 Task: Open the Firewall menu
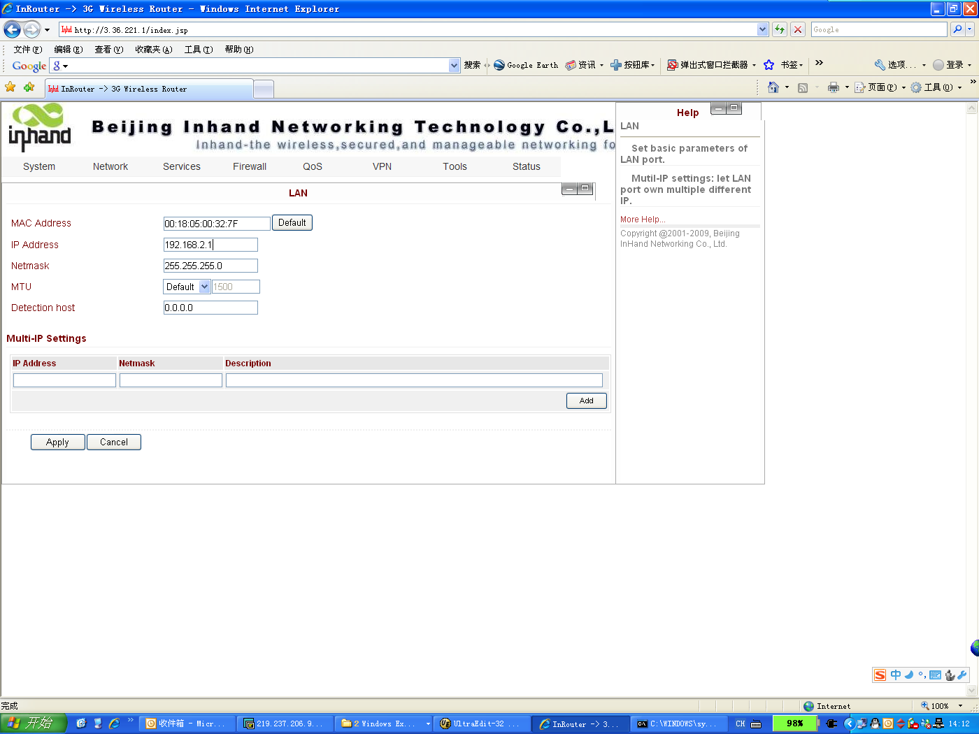[250, 166]
